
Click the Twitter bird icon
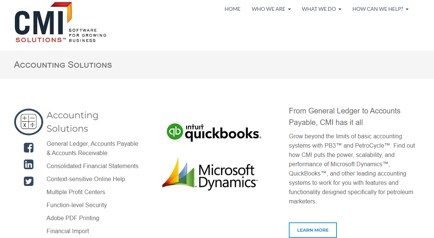coord(29,181)
